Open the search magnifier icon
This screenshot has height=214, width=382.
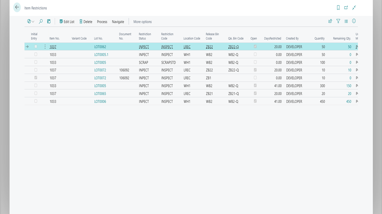41,21
